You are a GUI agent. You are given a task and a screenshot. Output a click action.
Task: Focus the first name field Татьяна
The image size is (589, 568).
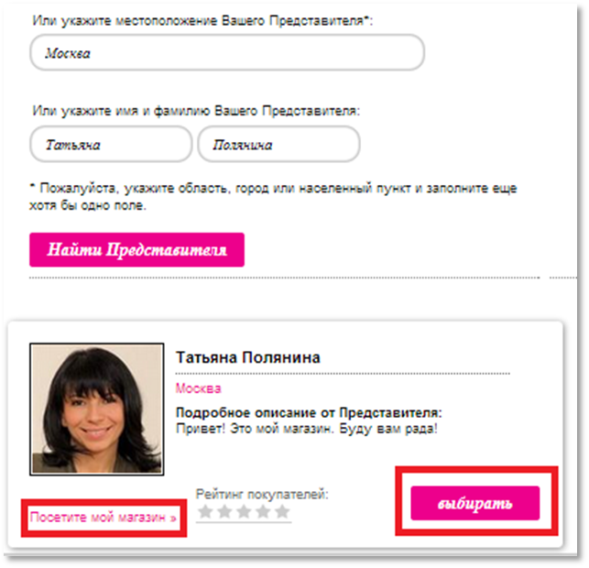[x=111, y=144]
